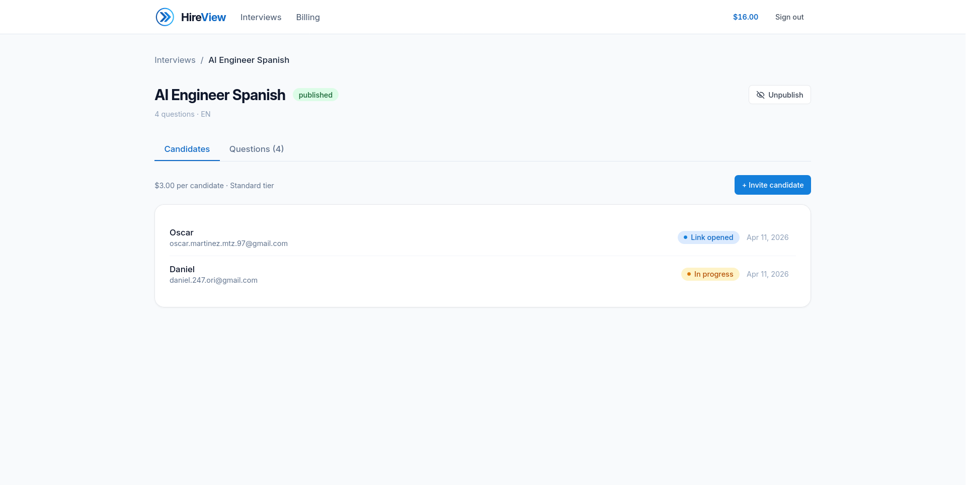
Task: Select the blue double-chevron brand icon
Action: [165, 17]
